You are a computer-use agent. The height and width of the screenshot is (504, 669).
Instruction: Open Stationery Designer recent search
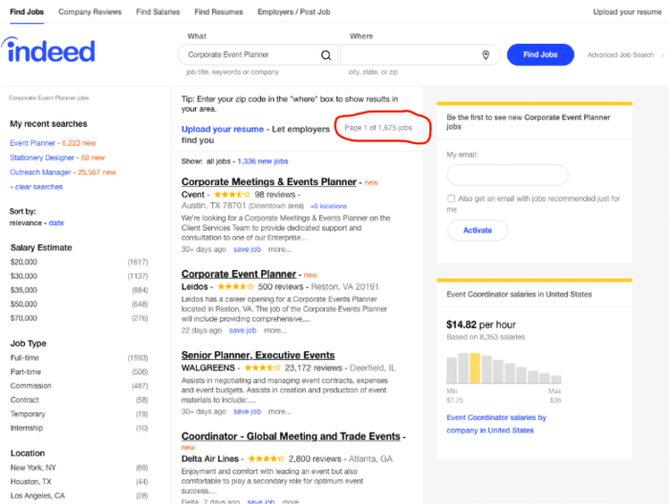(x=42, y=157)
